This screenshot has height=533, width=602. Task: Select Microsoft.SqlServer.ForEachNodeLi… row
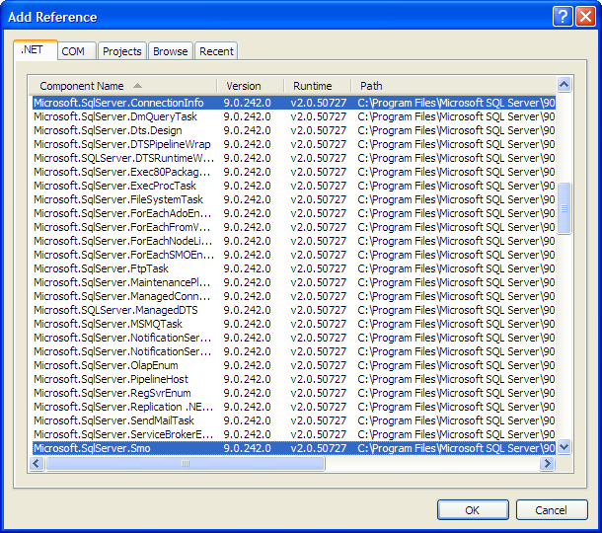[x=294, y=241]
